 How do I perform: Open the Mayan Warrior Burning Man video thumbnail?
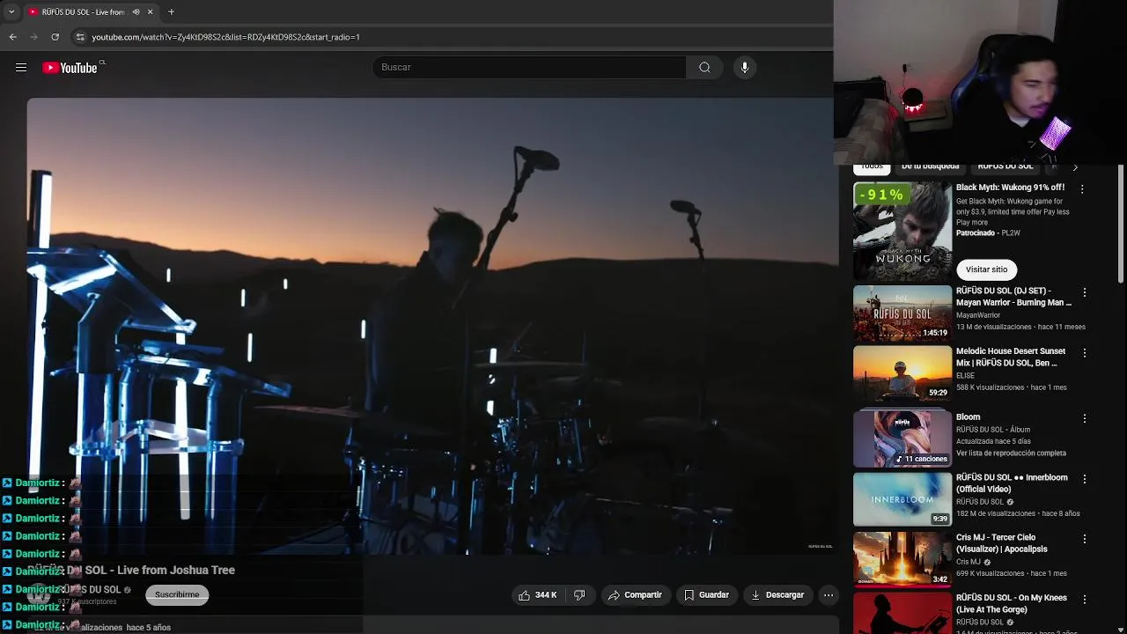tap(902, 313)
